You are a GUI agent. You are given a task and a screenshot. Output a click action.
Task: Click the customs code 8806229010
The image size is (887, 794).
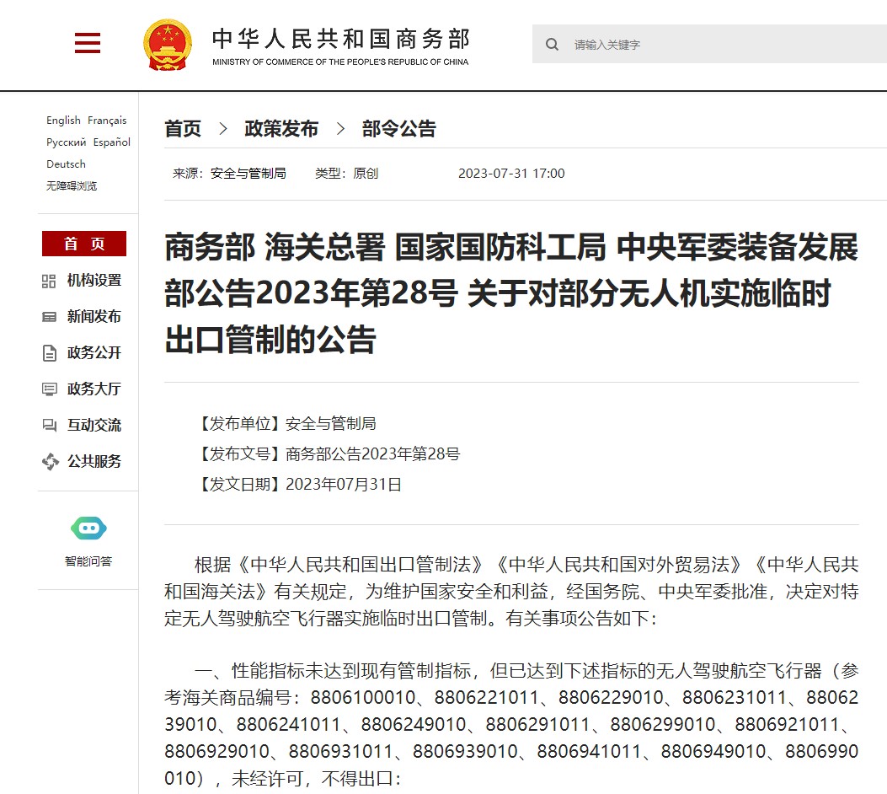tap(611, 698)
